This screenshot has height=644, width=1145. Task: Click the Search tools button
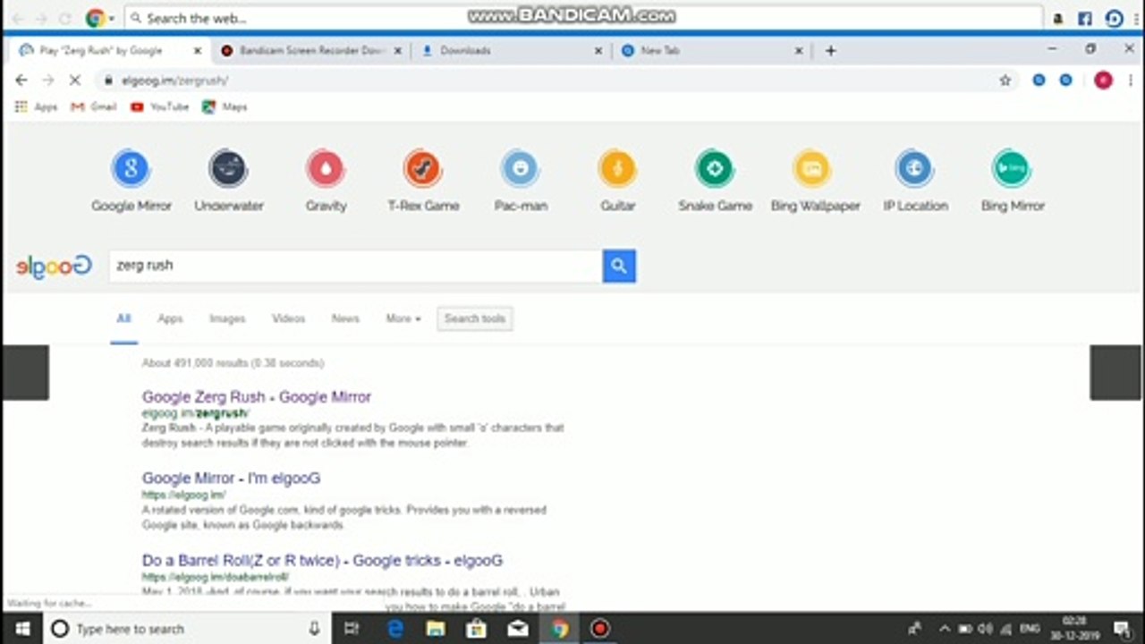(475, 318)
